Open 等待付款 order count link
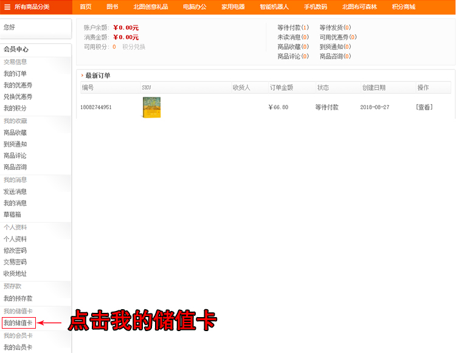This screenshot has height=353, width=456. 292,27
